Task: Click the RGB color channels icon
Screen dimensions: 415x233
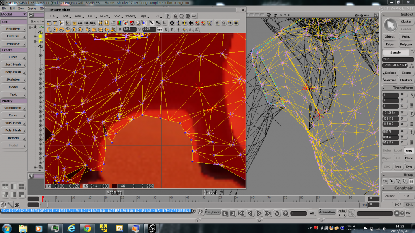Action: pos(119,23)
